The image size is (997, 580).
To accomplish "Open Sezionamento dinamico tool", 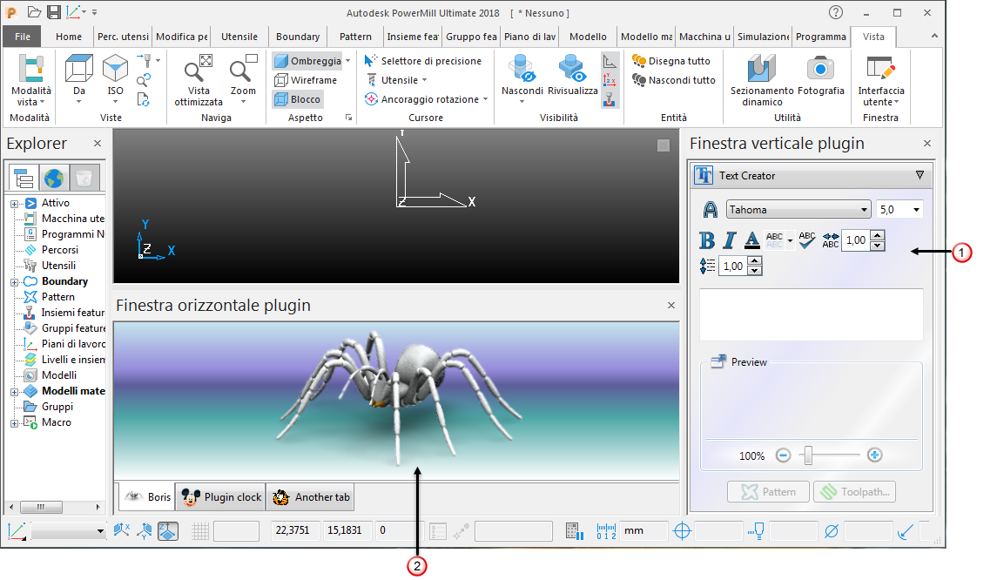I will click(x=762, y=79).
